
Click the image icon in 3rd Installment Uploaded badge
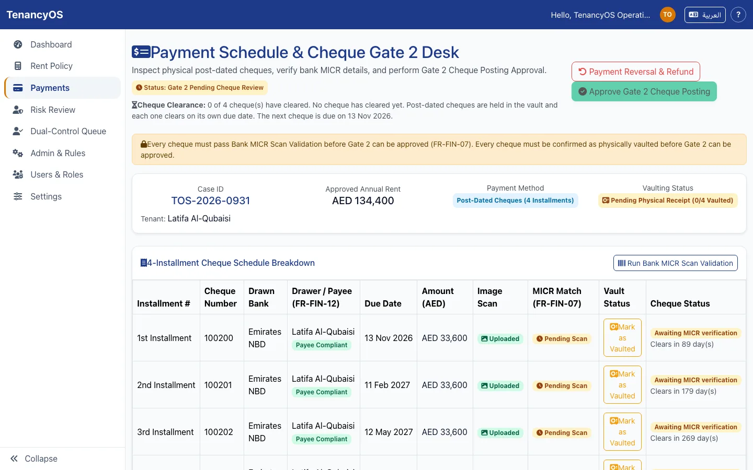[x=484, y=433]
